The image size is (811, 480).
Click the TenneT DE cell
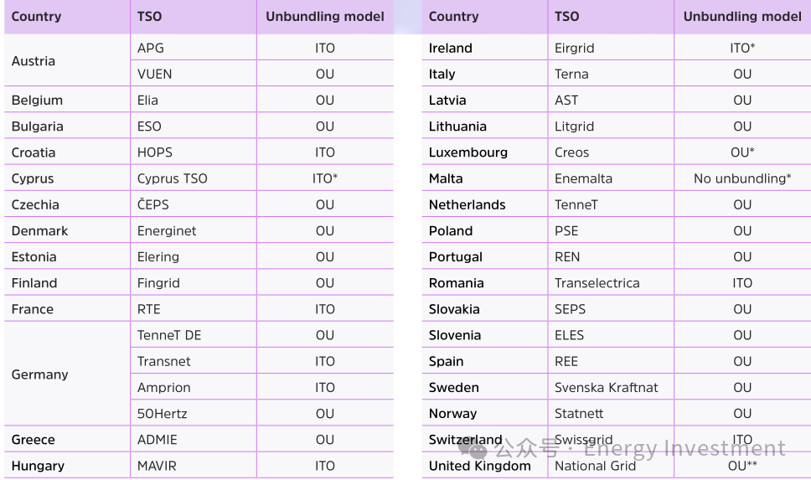[x=169, y=335]
